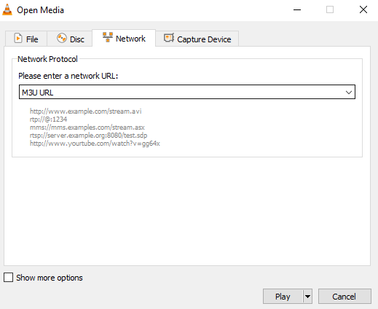
Task: Click the youtube.com example URL text
Action: click(x=95, y=144)
